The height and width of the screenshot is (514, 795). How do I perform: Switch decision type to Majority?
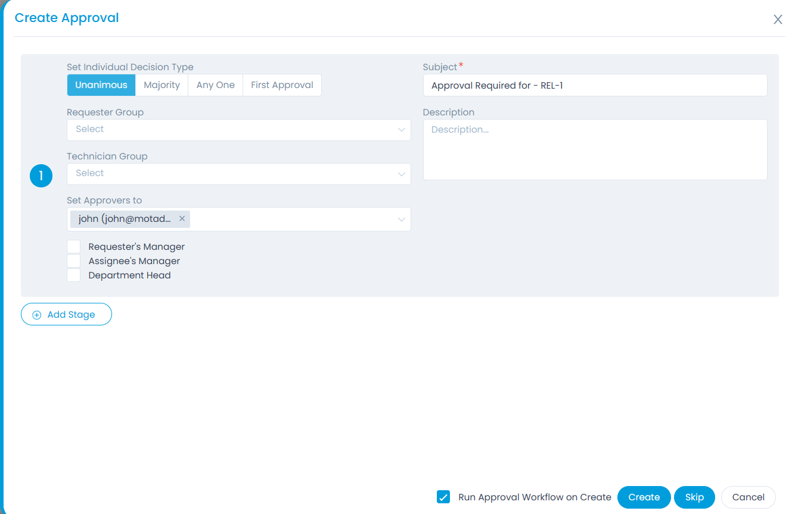point(162,85)
